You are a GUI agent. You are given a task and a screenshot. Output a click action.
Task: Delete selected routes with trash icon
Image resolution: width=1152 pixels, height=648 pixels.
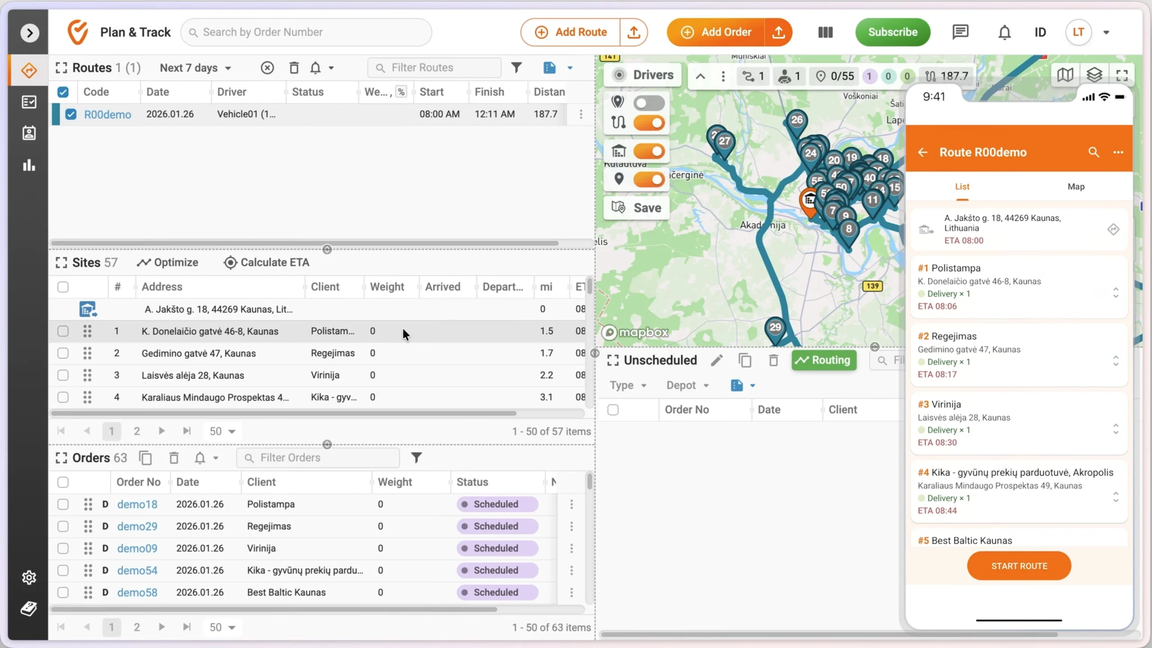click(294, 68)
